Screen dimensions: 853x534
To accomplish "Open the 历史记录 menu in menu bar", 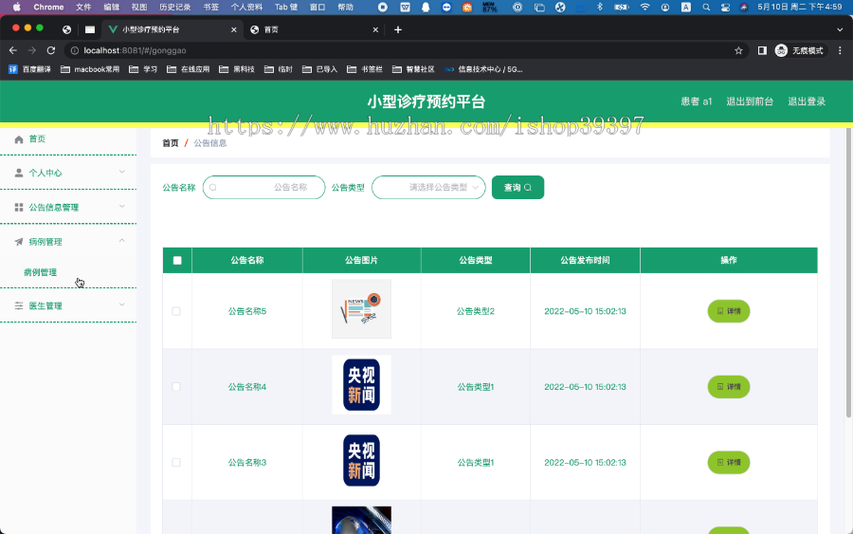I will pos(174,7).
